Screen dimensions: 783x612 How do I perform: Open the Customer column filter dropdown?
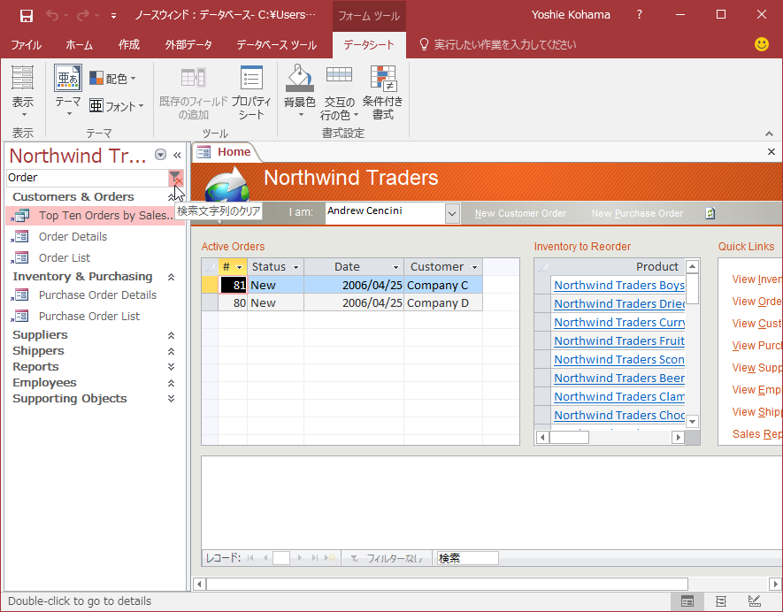(475, 267)
